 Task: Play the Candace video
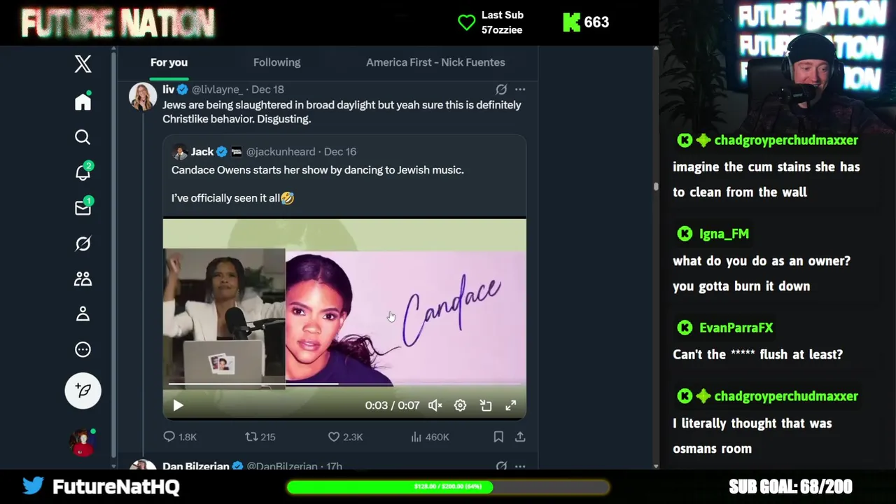178,405
